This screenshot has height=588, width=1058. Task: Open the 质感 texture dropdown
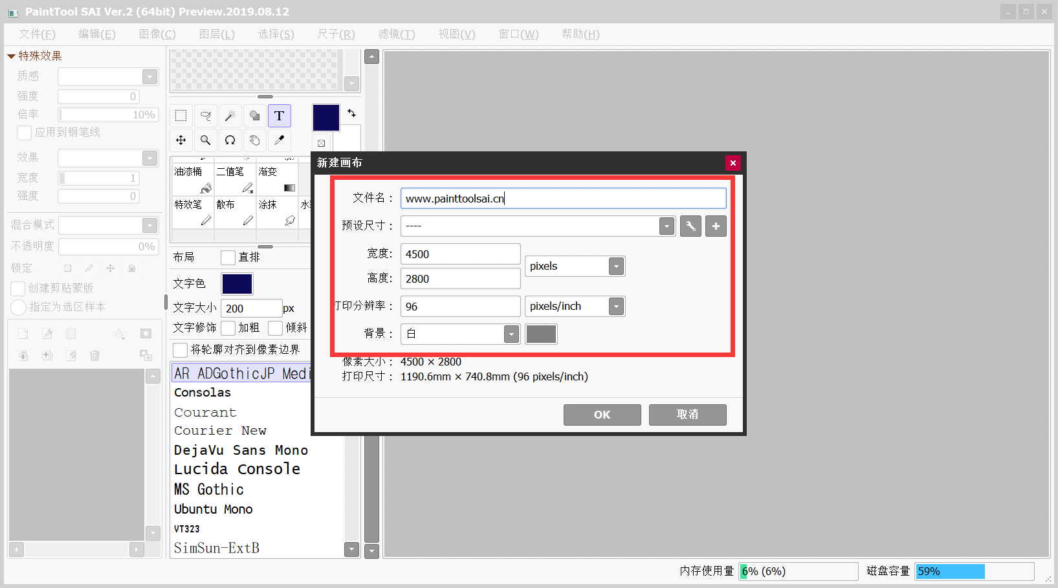pos(149,76)
